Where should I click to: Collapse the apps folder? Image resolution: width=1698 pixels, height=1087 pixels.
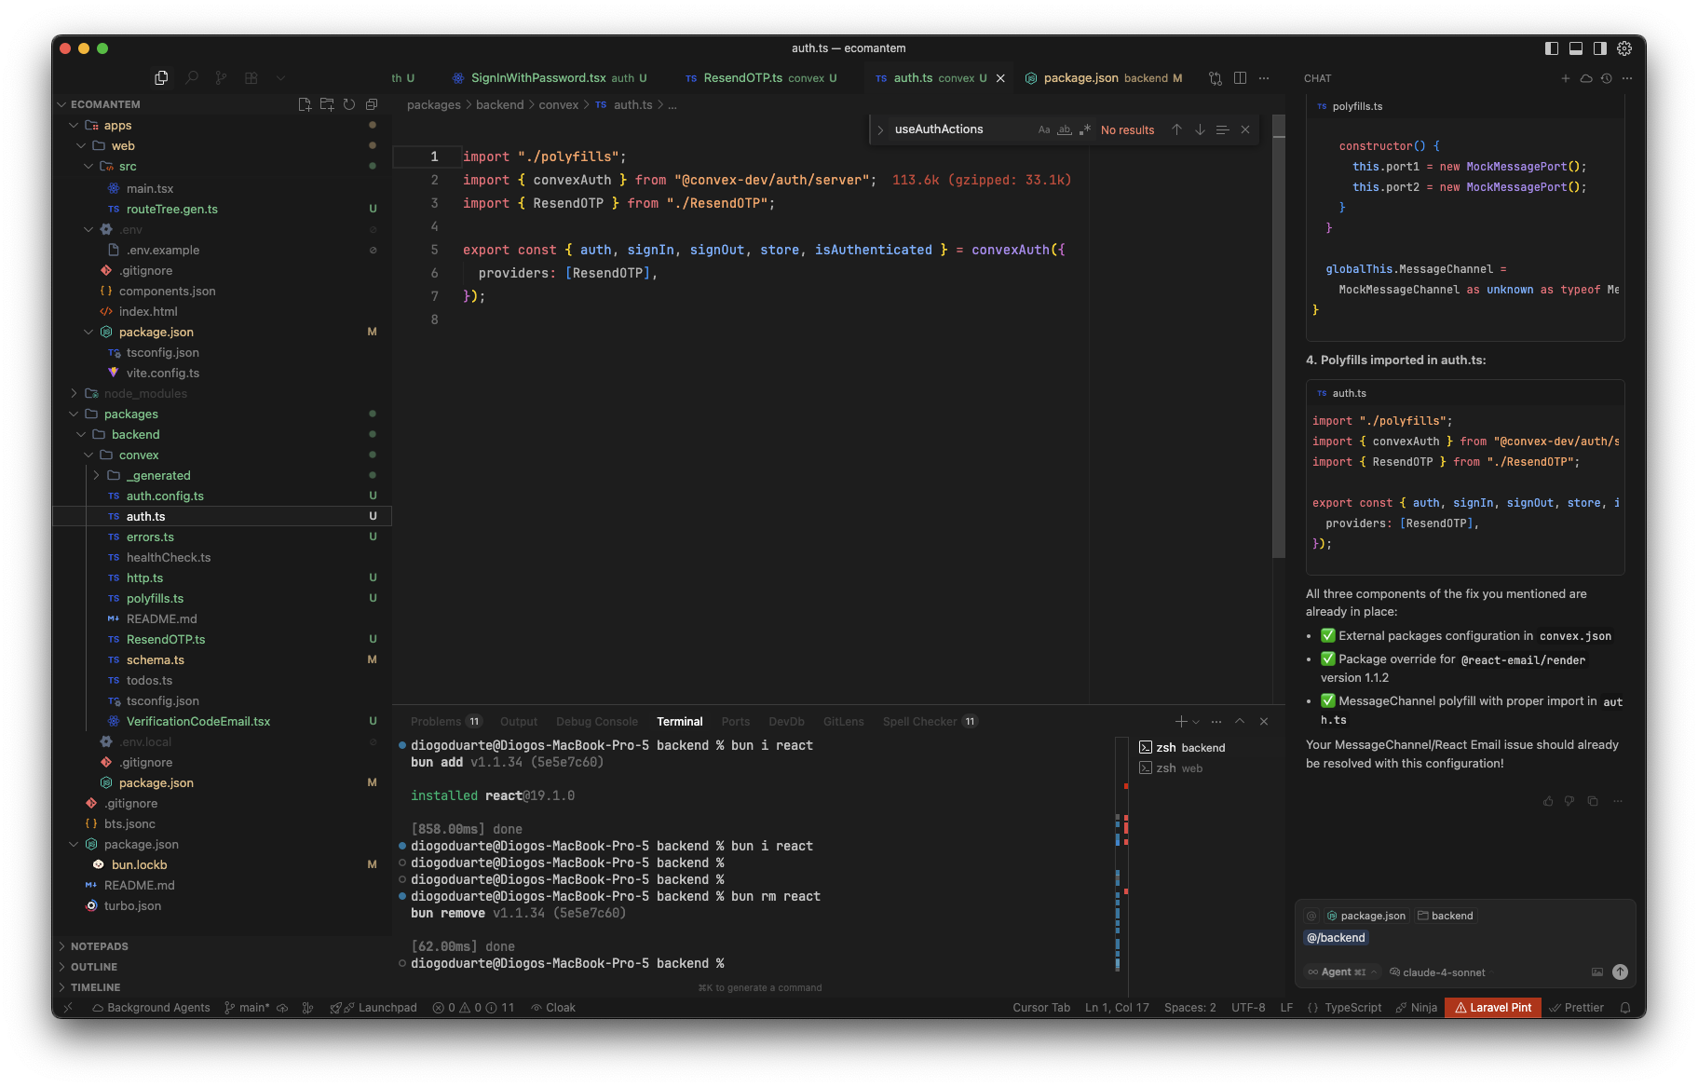[74, 125]
